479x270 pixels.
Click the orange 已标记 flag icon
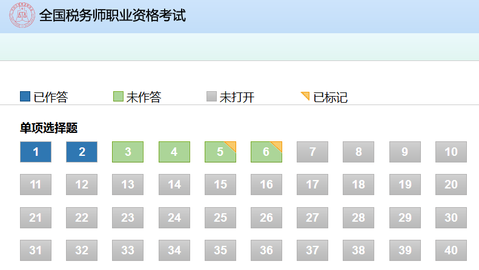305,96
